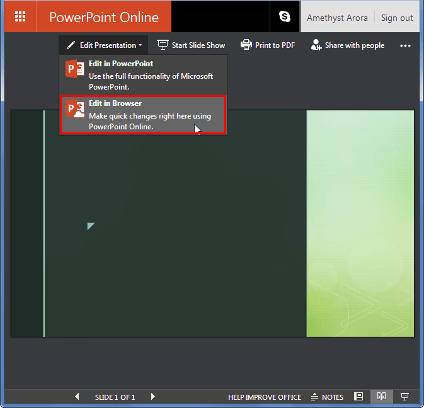Open the Office app launcher grid
Viewport: 424px width, 408px height.
(x=20, y=17)
